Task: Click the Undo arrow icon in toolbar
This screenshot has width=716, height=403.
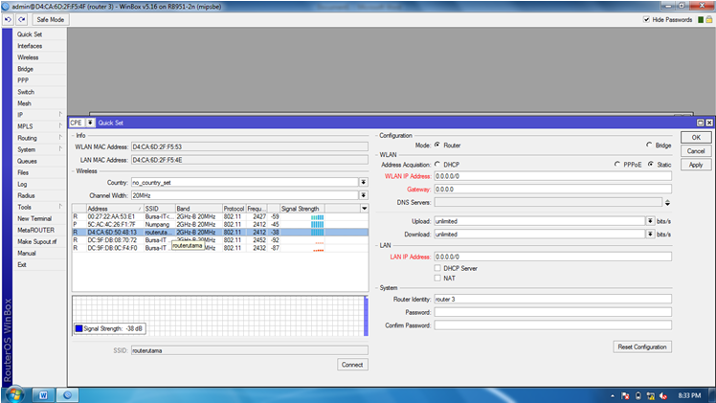Action: [8, 20]
